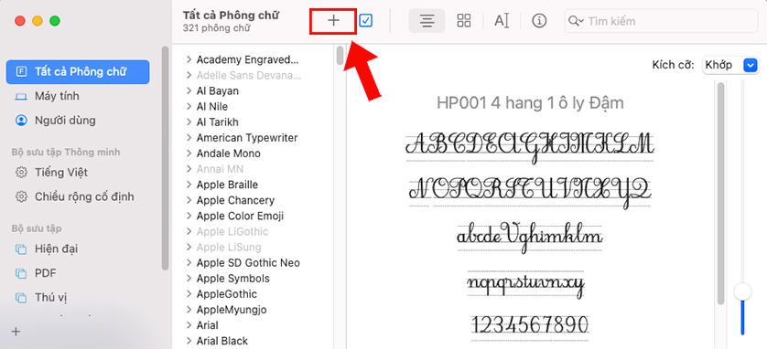Viewport: 767px width, 349px height.
Task: Show font information with info icon
Action: pyautogui.click(x=539, y=21)
